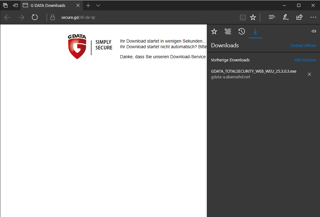This screenshot has width=320, height=217.
Task: Open the Share this page icon
Action: click(299, 17)
